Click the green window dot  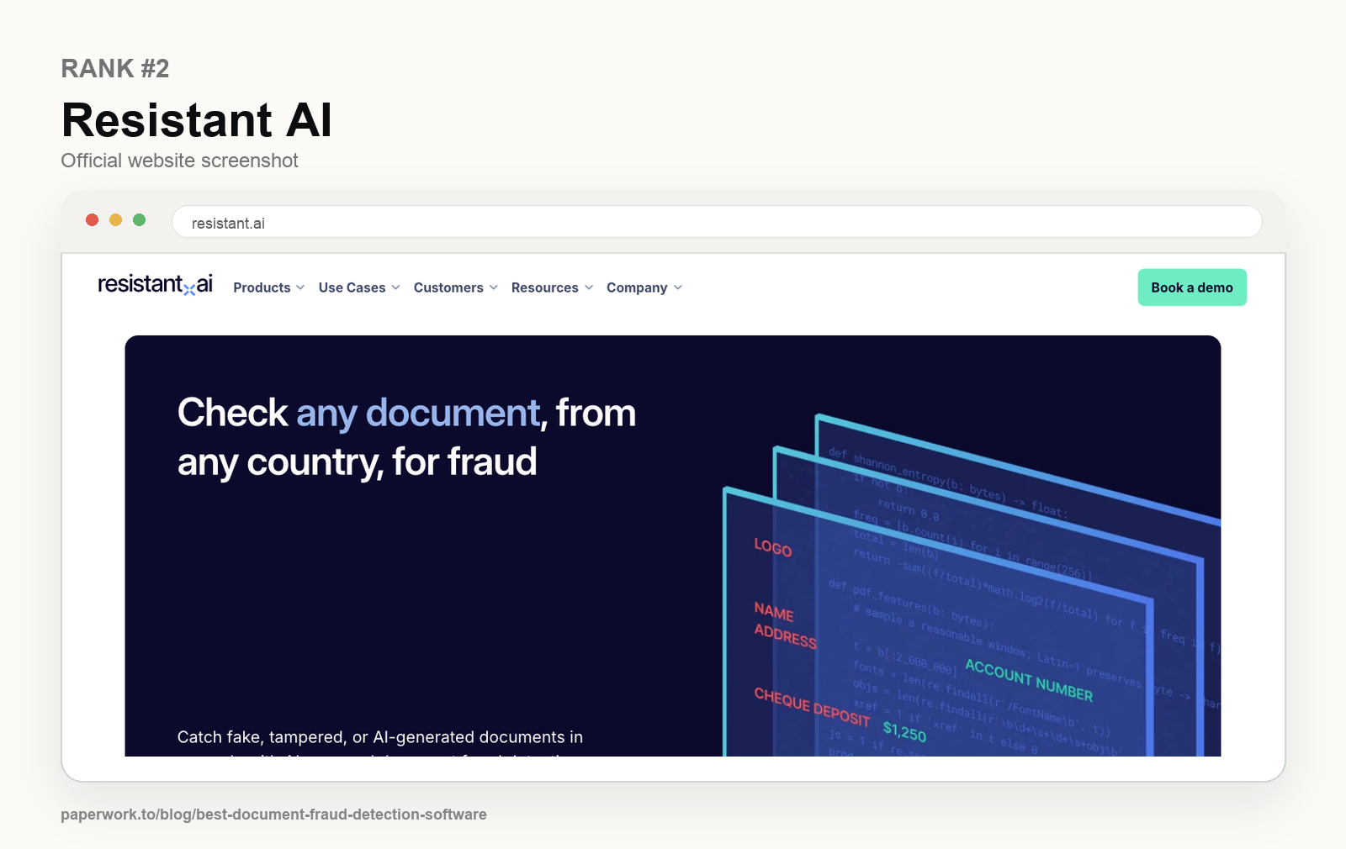coord(140,220)
